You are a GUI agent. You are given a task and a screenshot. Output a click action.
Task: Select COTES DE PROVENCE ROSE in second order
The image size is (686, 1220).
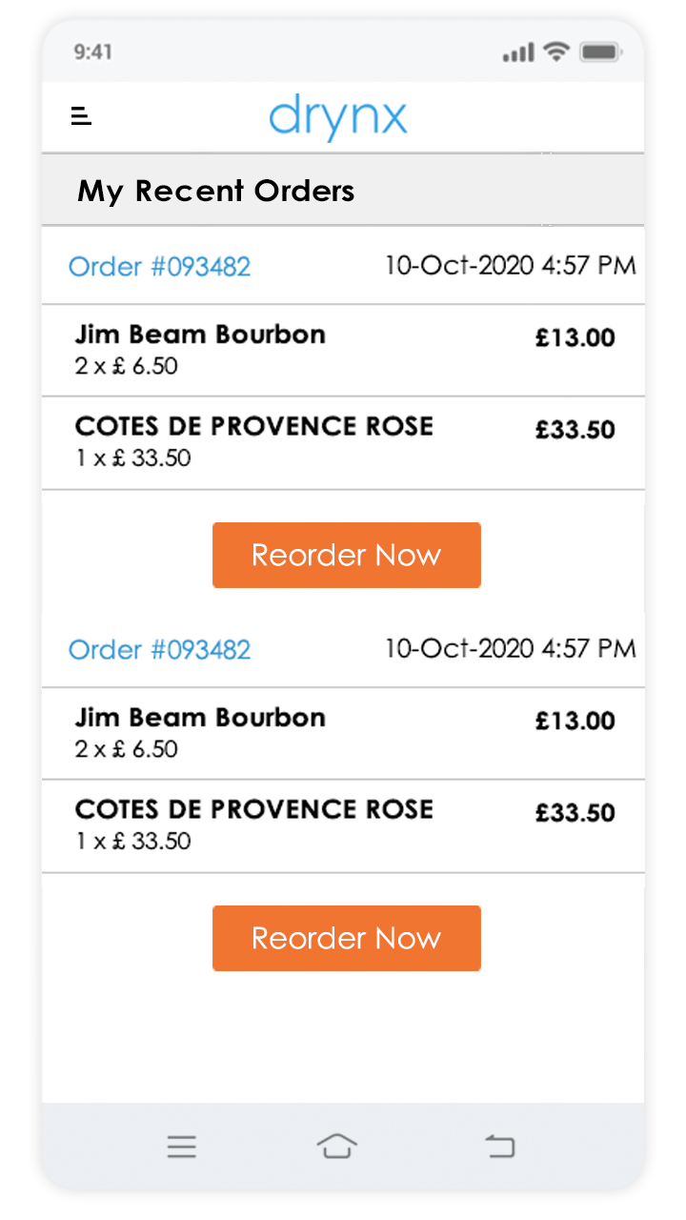coord(253,810)
